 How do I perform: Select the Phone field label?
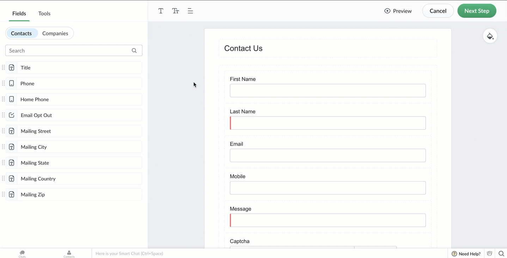(x=27, y=84)
